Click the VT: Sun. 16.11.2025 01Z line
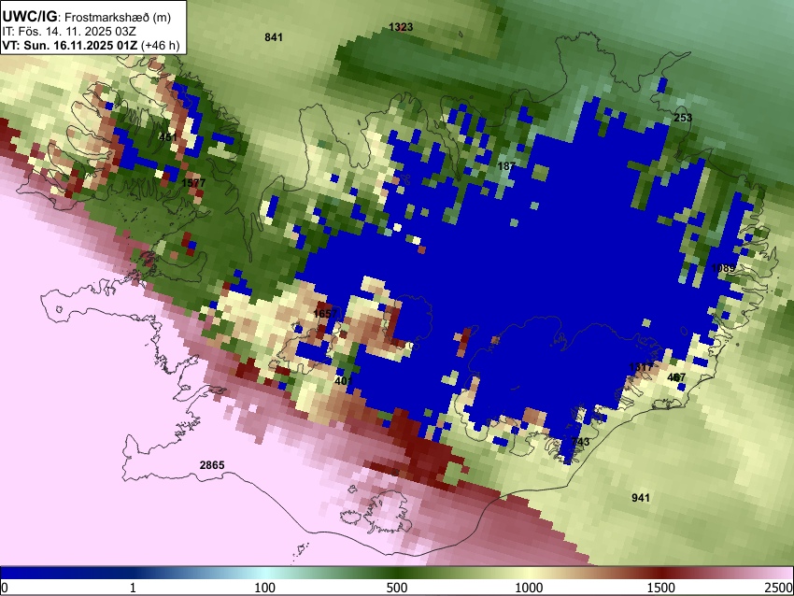This screenshot has height=596, width=794. (92, 45)
